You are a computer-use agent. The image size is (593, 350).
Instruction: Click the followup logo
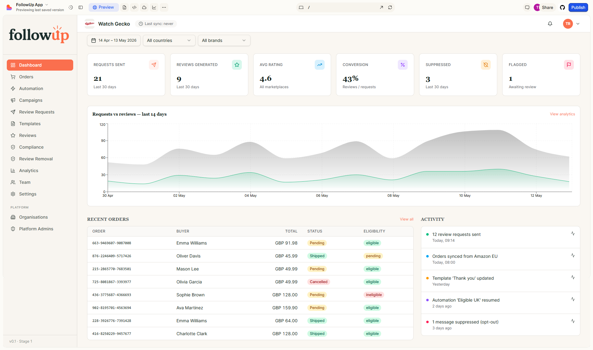tap(39, 35)
